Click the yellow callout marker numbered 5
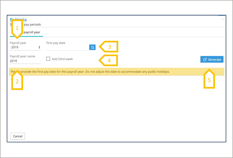This screenshot has width=233, height=158. pyautogui.click(x=209, y=80)
